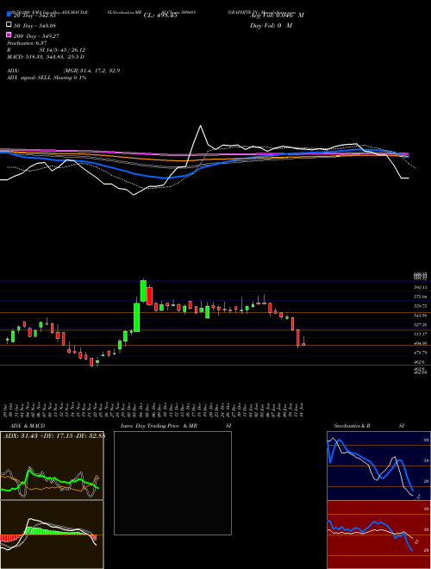Screen dimensions: 431x569
Task: Click the 543.56 price axis label
Action: click(x=421, y=316)
